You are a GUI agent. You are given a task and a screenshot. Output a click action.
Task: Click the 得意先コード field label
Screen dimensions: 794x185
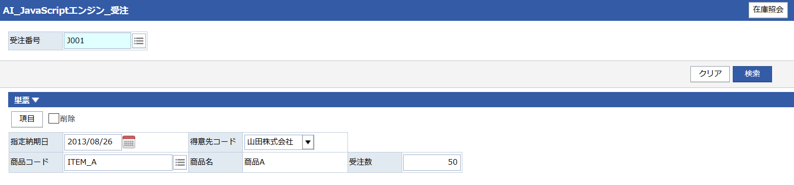[x=213, y=142]
